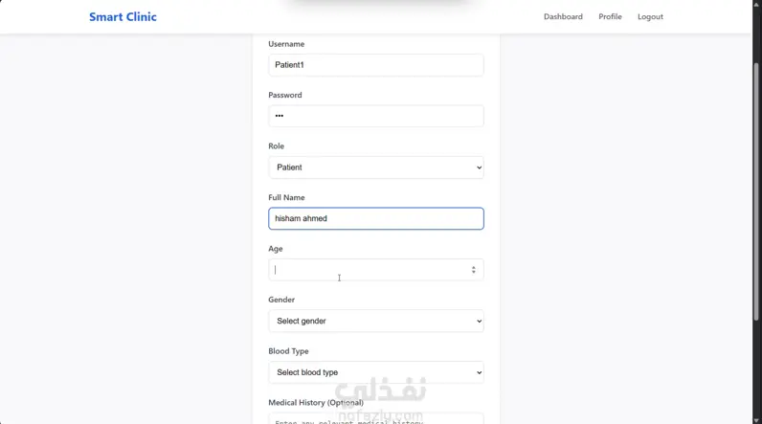This screenshot has width=762, height=424.
Task: Increase Age with the up spinner arrow
Action: 474,267
